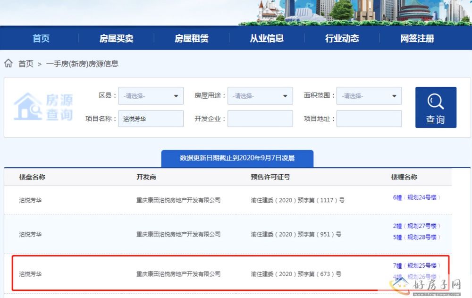This screenshot has width=472, height=298.
Task: Open the 网签注册 menu item
Action: tap(417, 39)
